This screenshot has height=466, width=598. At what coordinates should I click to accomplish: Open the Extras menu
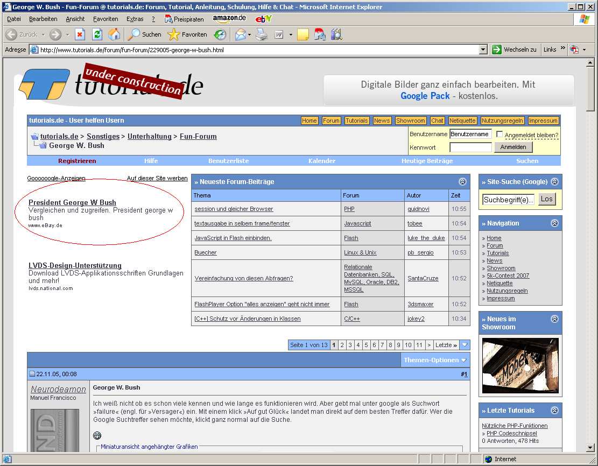tap(135, 19)
